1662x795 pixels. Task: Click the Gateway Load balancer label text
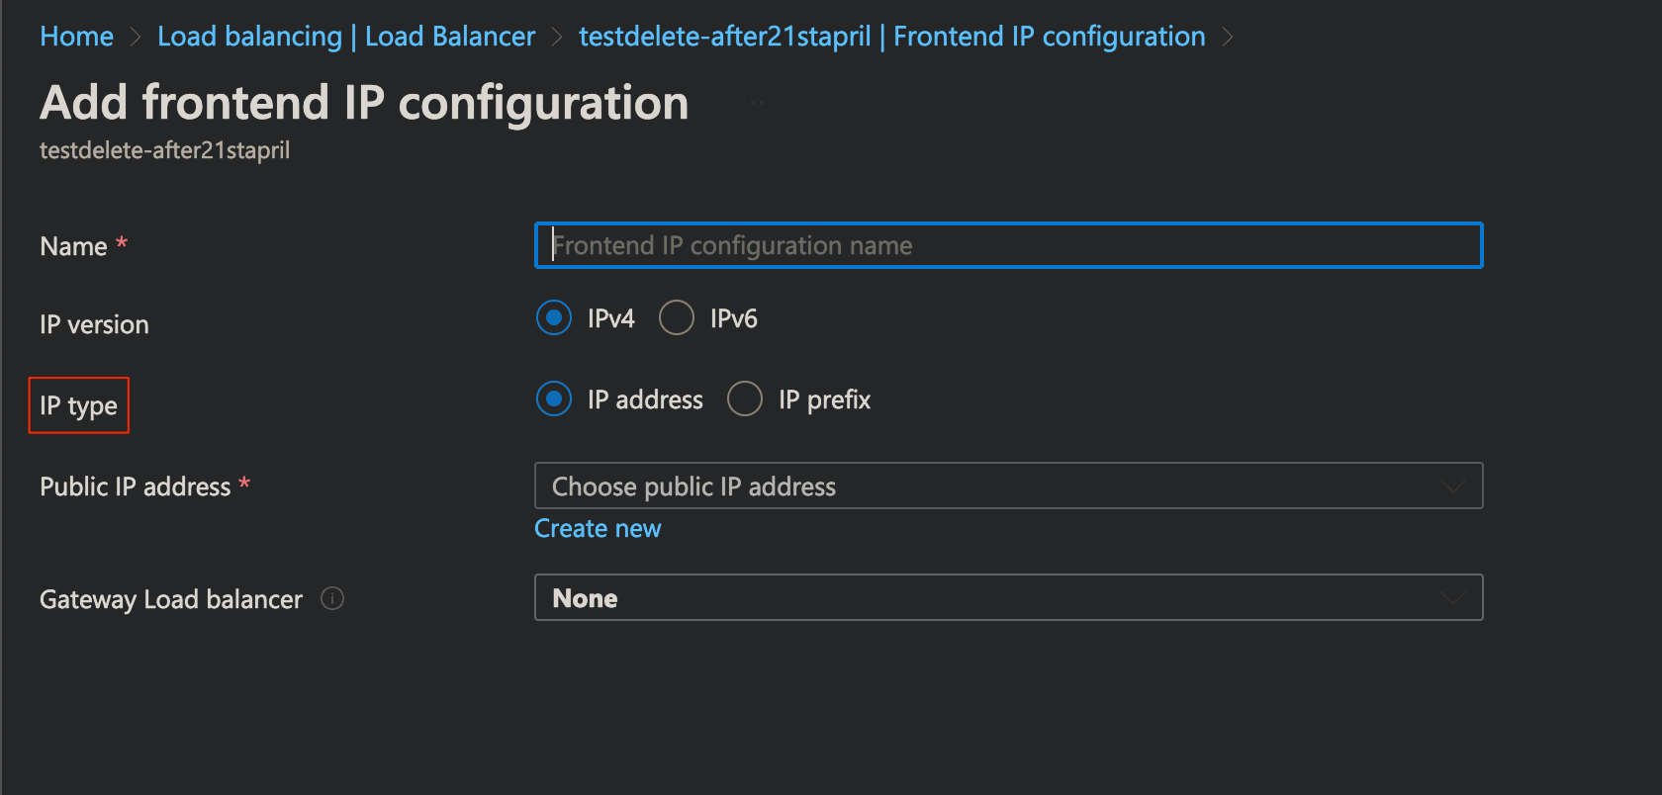point(171,599)
